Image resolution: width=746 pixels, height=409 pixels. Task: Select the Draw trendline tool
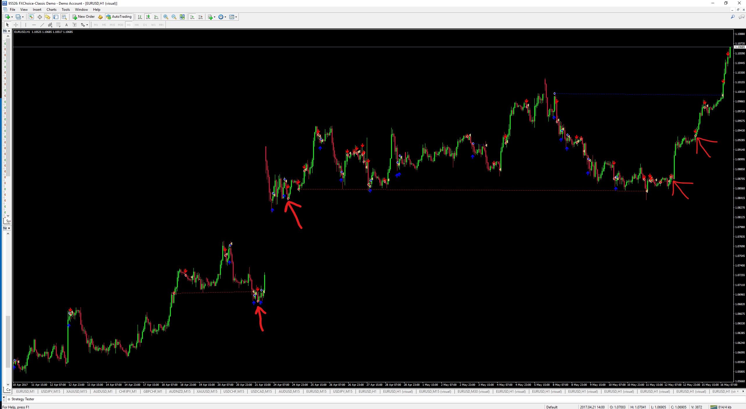click(x=42, y=25)
